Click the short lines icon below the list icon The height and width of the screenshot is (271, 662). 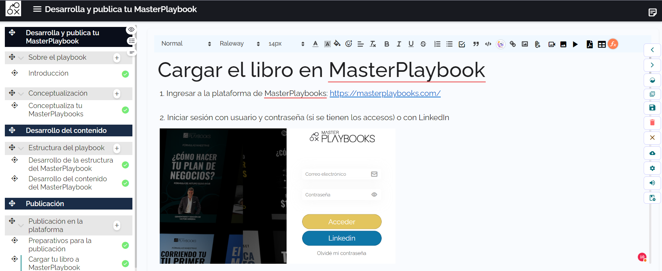pyautogui.click(x=131, y=52)
